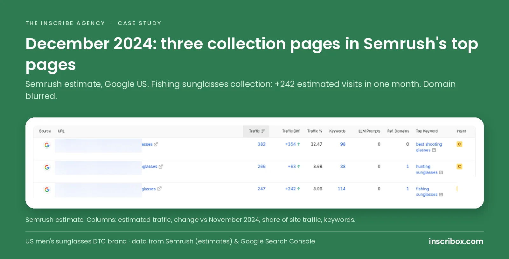The width and height of the screenshot is (509, 259).
Task: Click the LLM Prompts column header
Action: coord(369,131)
